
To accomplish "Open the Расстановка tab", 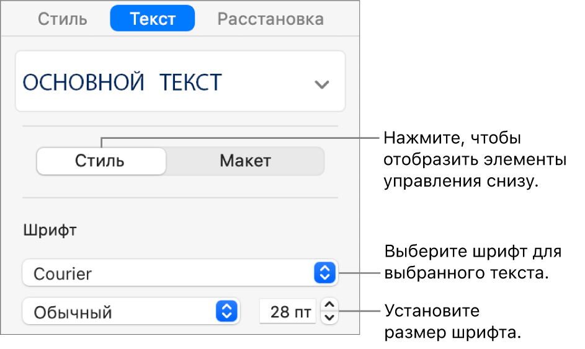I will [x=270, y=19].
